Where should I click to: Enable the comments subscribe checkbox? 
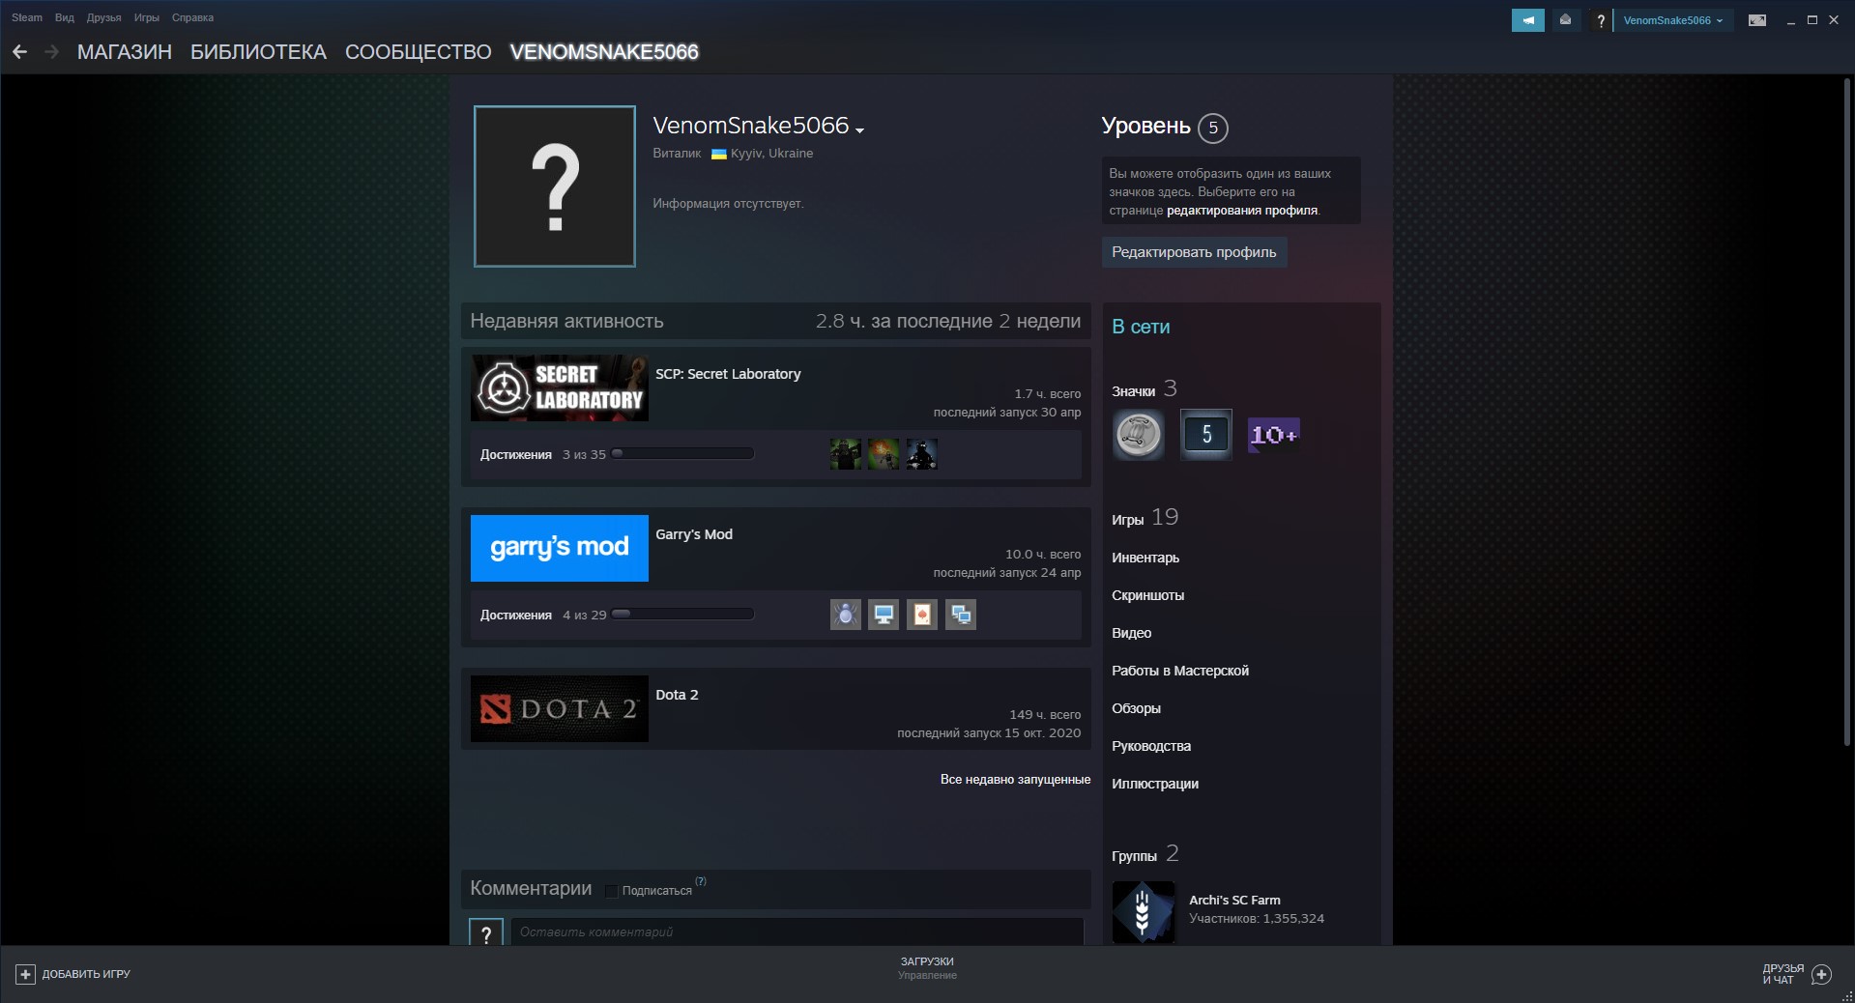pos(611,891)
